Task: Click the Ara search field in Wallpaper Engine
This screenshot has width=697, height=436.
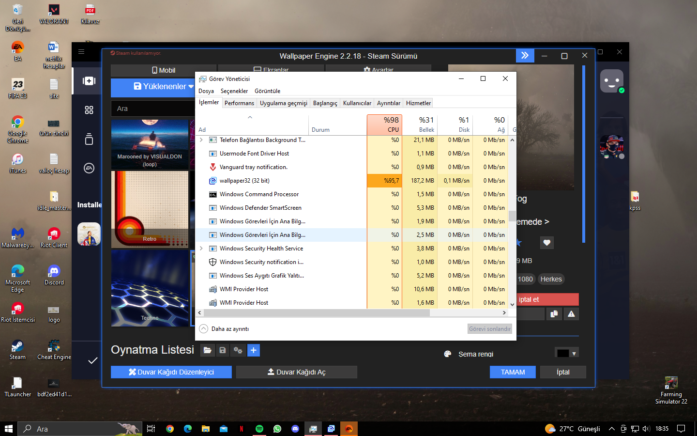Action: [x=153, y=109]
